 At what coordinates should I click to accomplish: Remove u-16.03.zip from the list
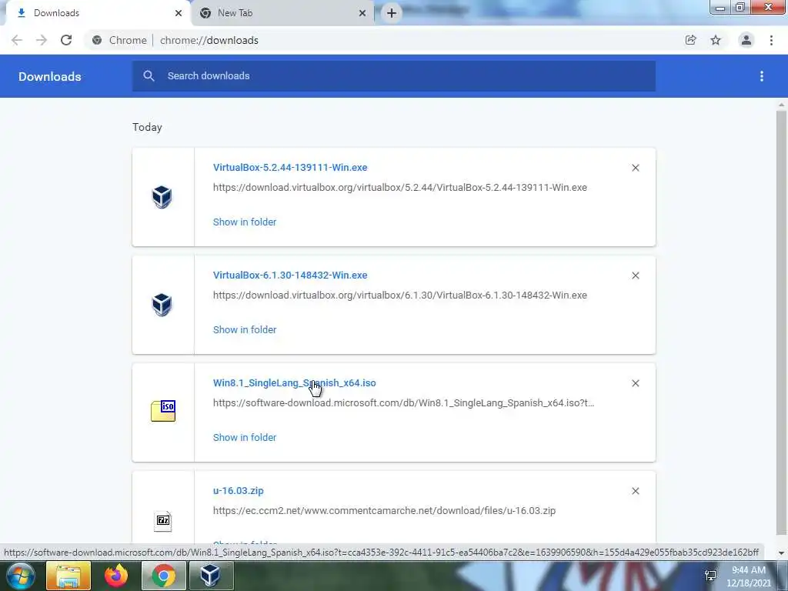coord(635,491)
